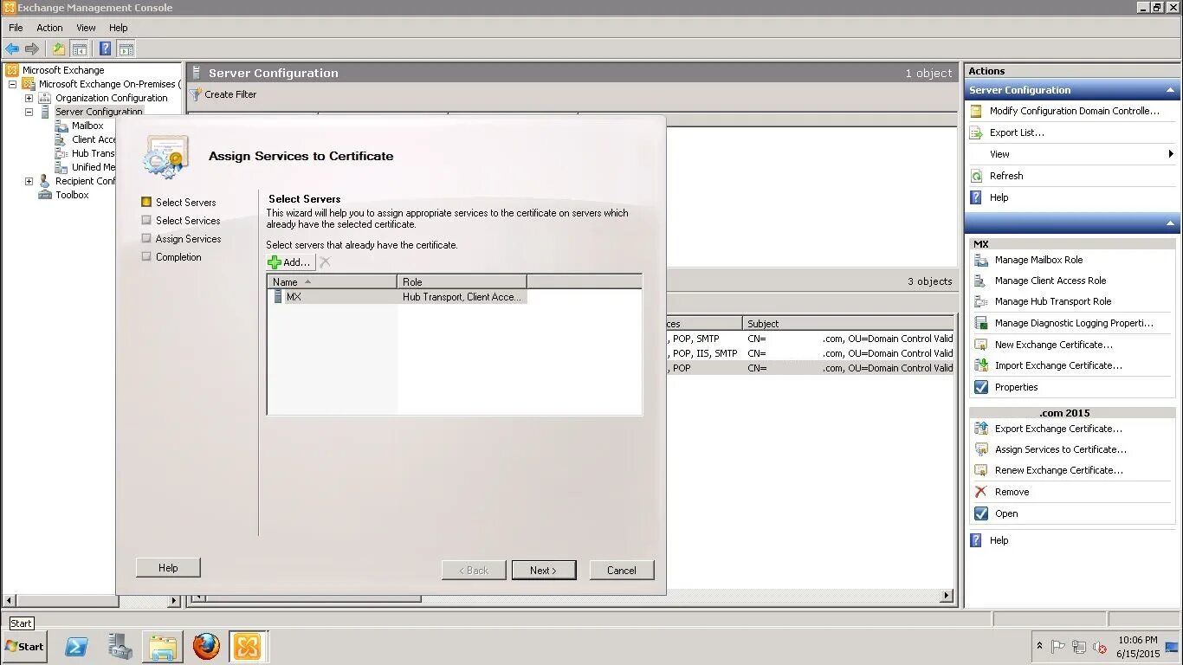
Task: Expand the Recipient Configuration tree node
Action: click(29, 181)
